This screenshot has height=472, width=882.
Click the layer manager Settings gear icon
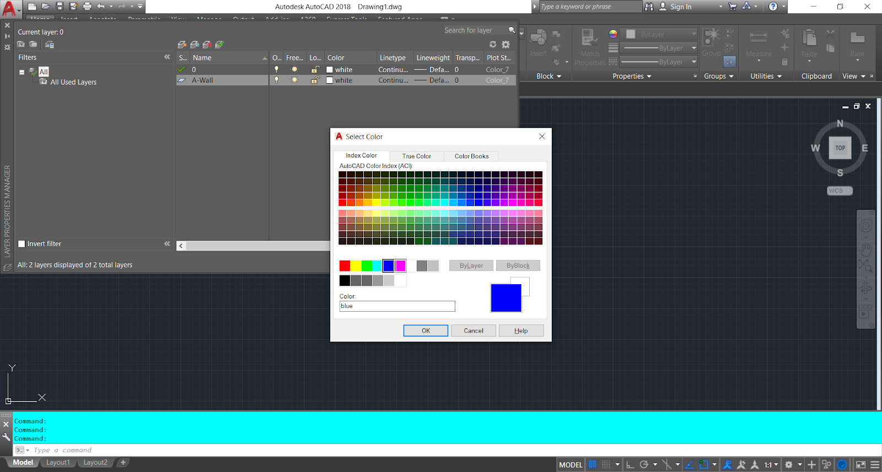(505, 45)
